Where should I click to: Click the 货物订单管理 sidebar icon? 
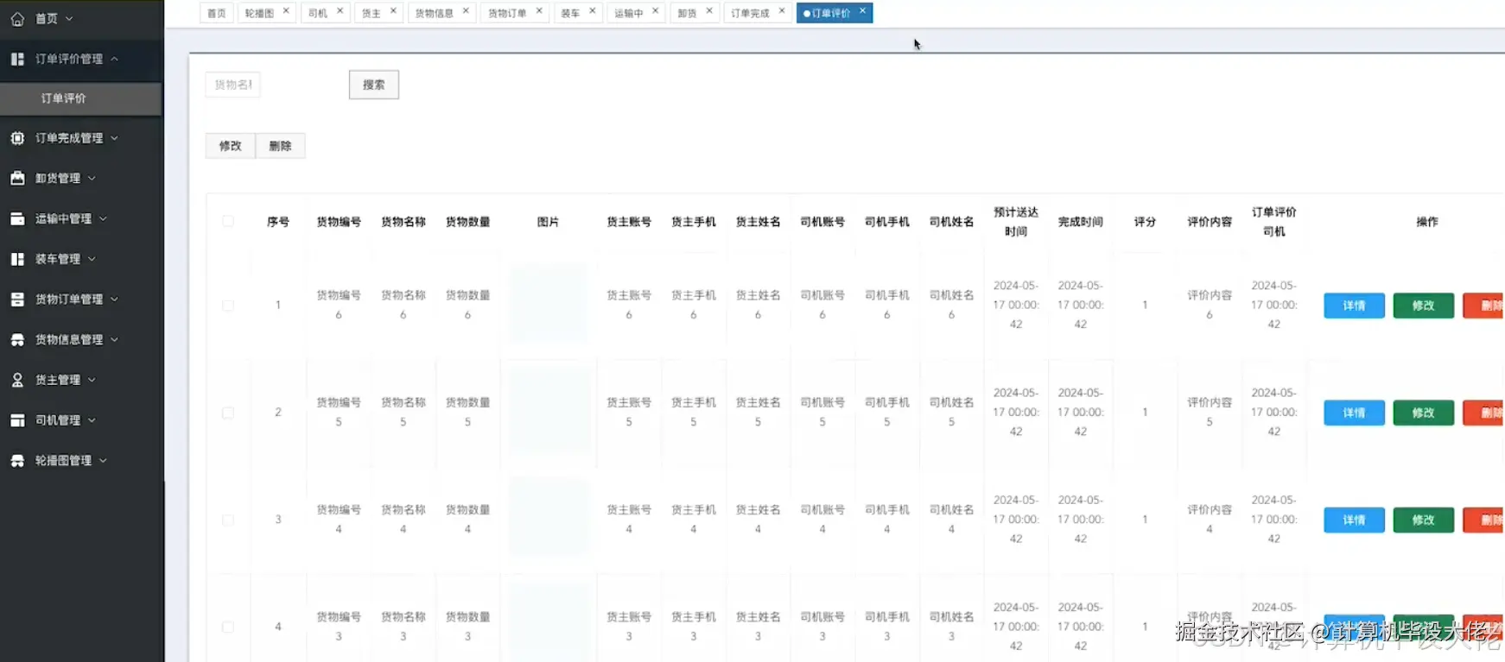click(x=17, y=299)
